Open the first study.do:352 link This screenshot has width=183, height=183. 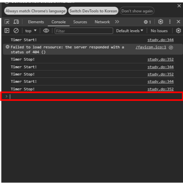(x=161, y=59)
